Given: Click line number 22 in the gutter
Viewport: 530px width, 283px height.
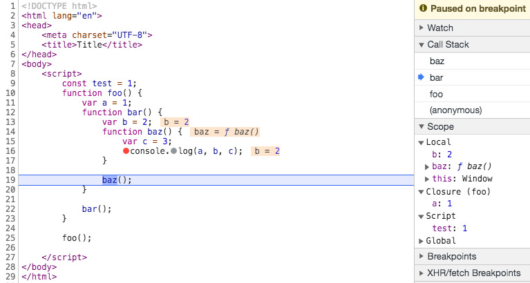Looking at the screenshot, I should (11, 209).
